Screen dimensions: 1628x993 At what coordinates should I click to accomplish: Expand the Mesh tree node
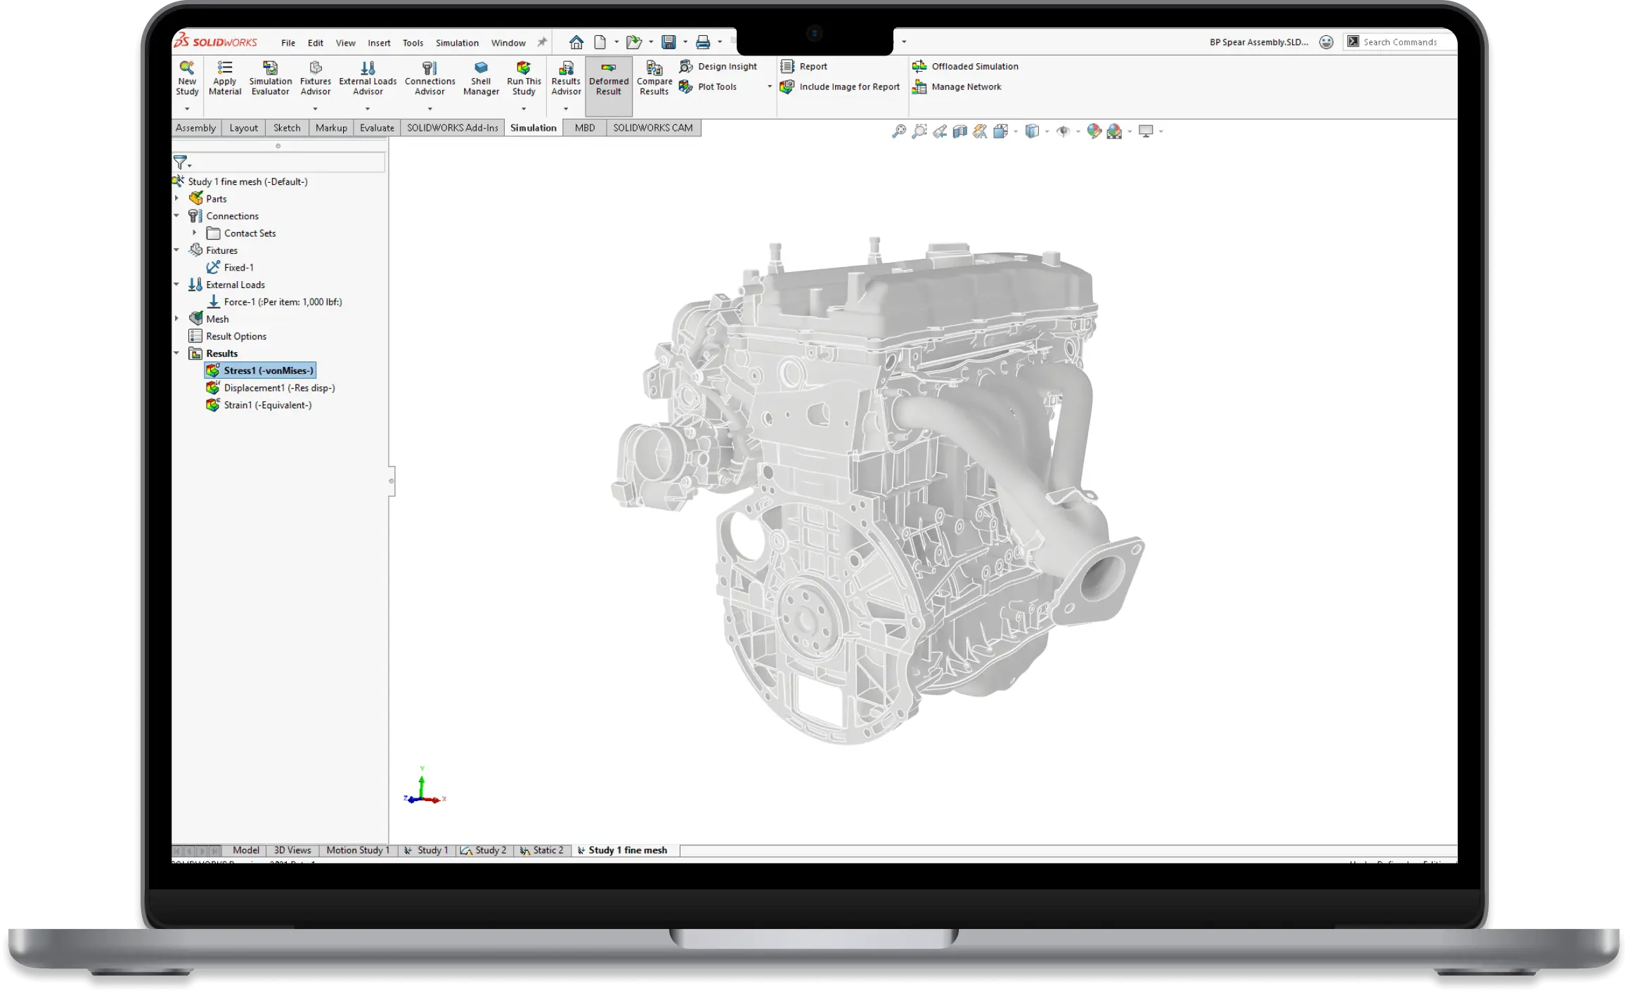pyautogui.click(x=177, y=319)
